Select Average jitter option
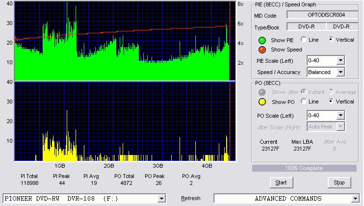 [331, 92]
